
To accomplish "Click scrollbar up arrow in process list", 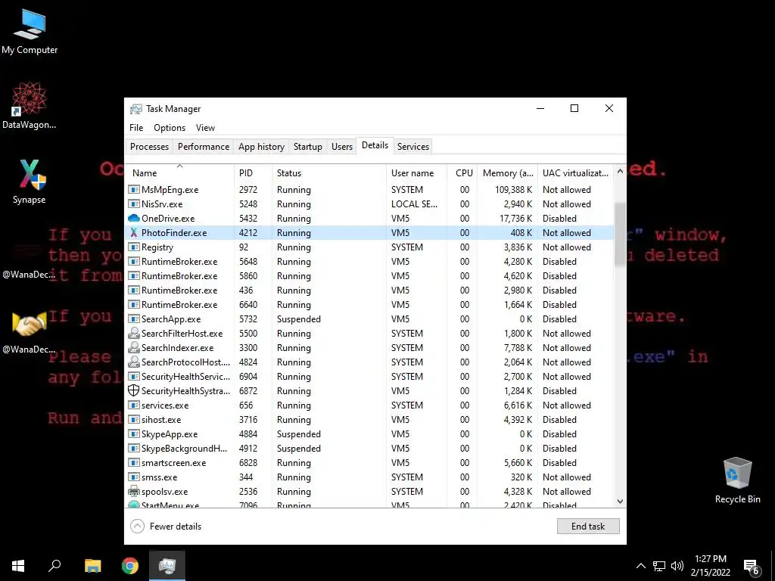I will [620, 171].
